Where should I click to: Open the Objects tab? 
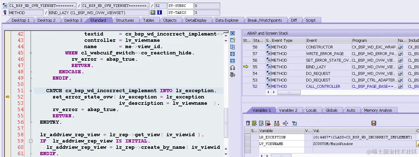pyautogui.click(x=170, y=20)
